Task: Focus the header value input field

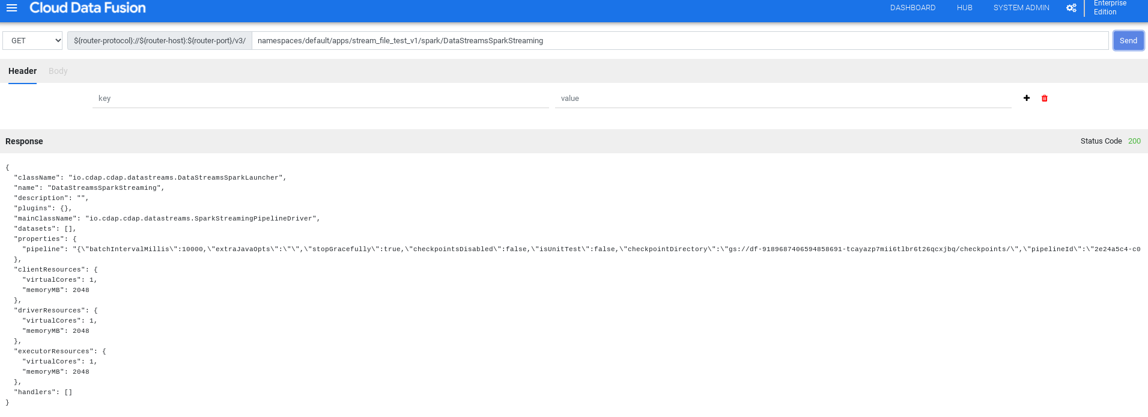Action: click(x=783, y=99)
